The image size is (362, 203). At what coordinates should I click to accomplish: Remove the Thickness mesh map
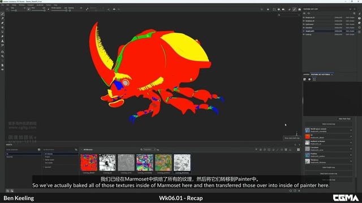pyautogui.click(x=351, y=161)
